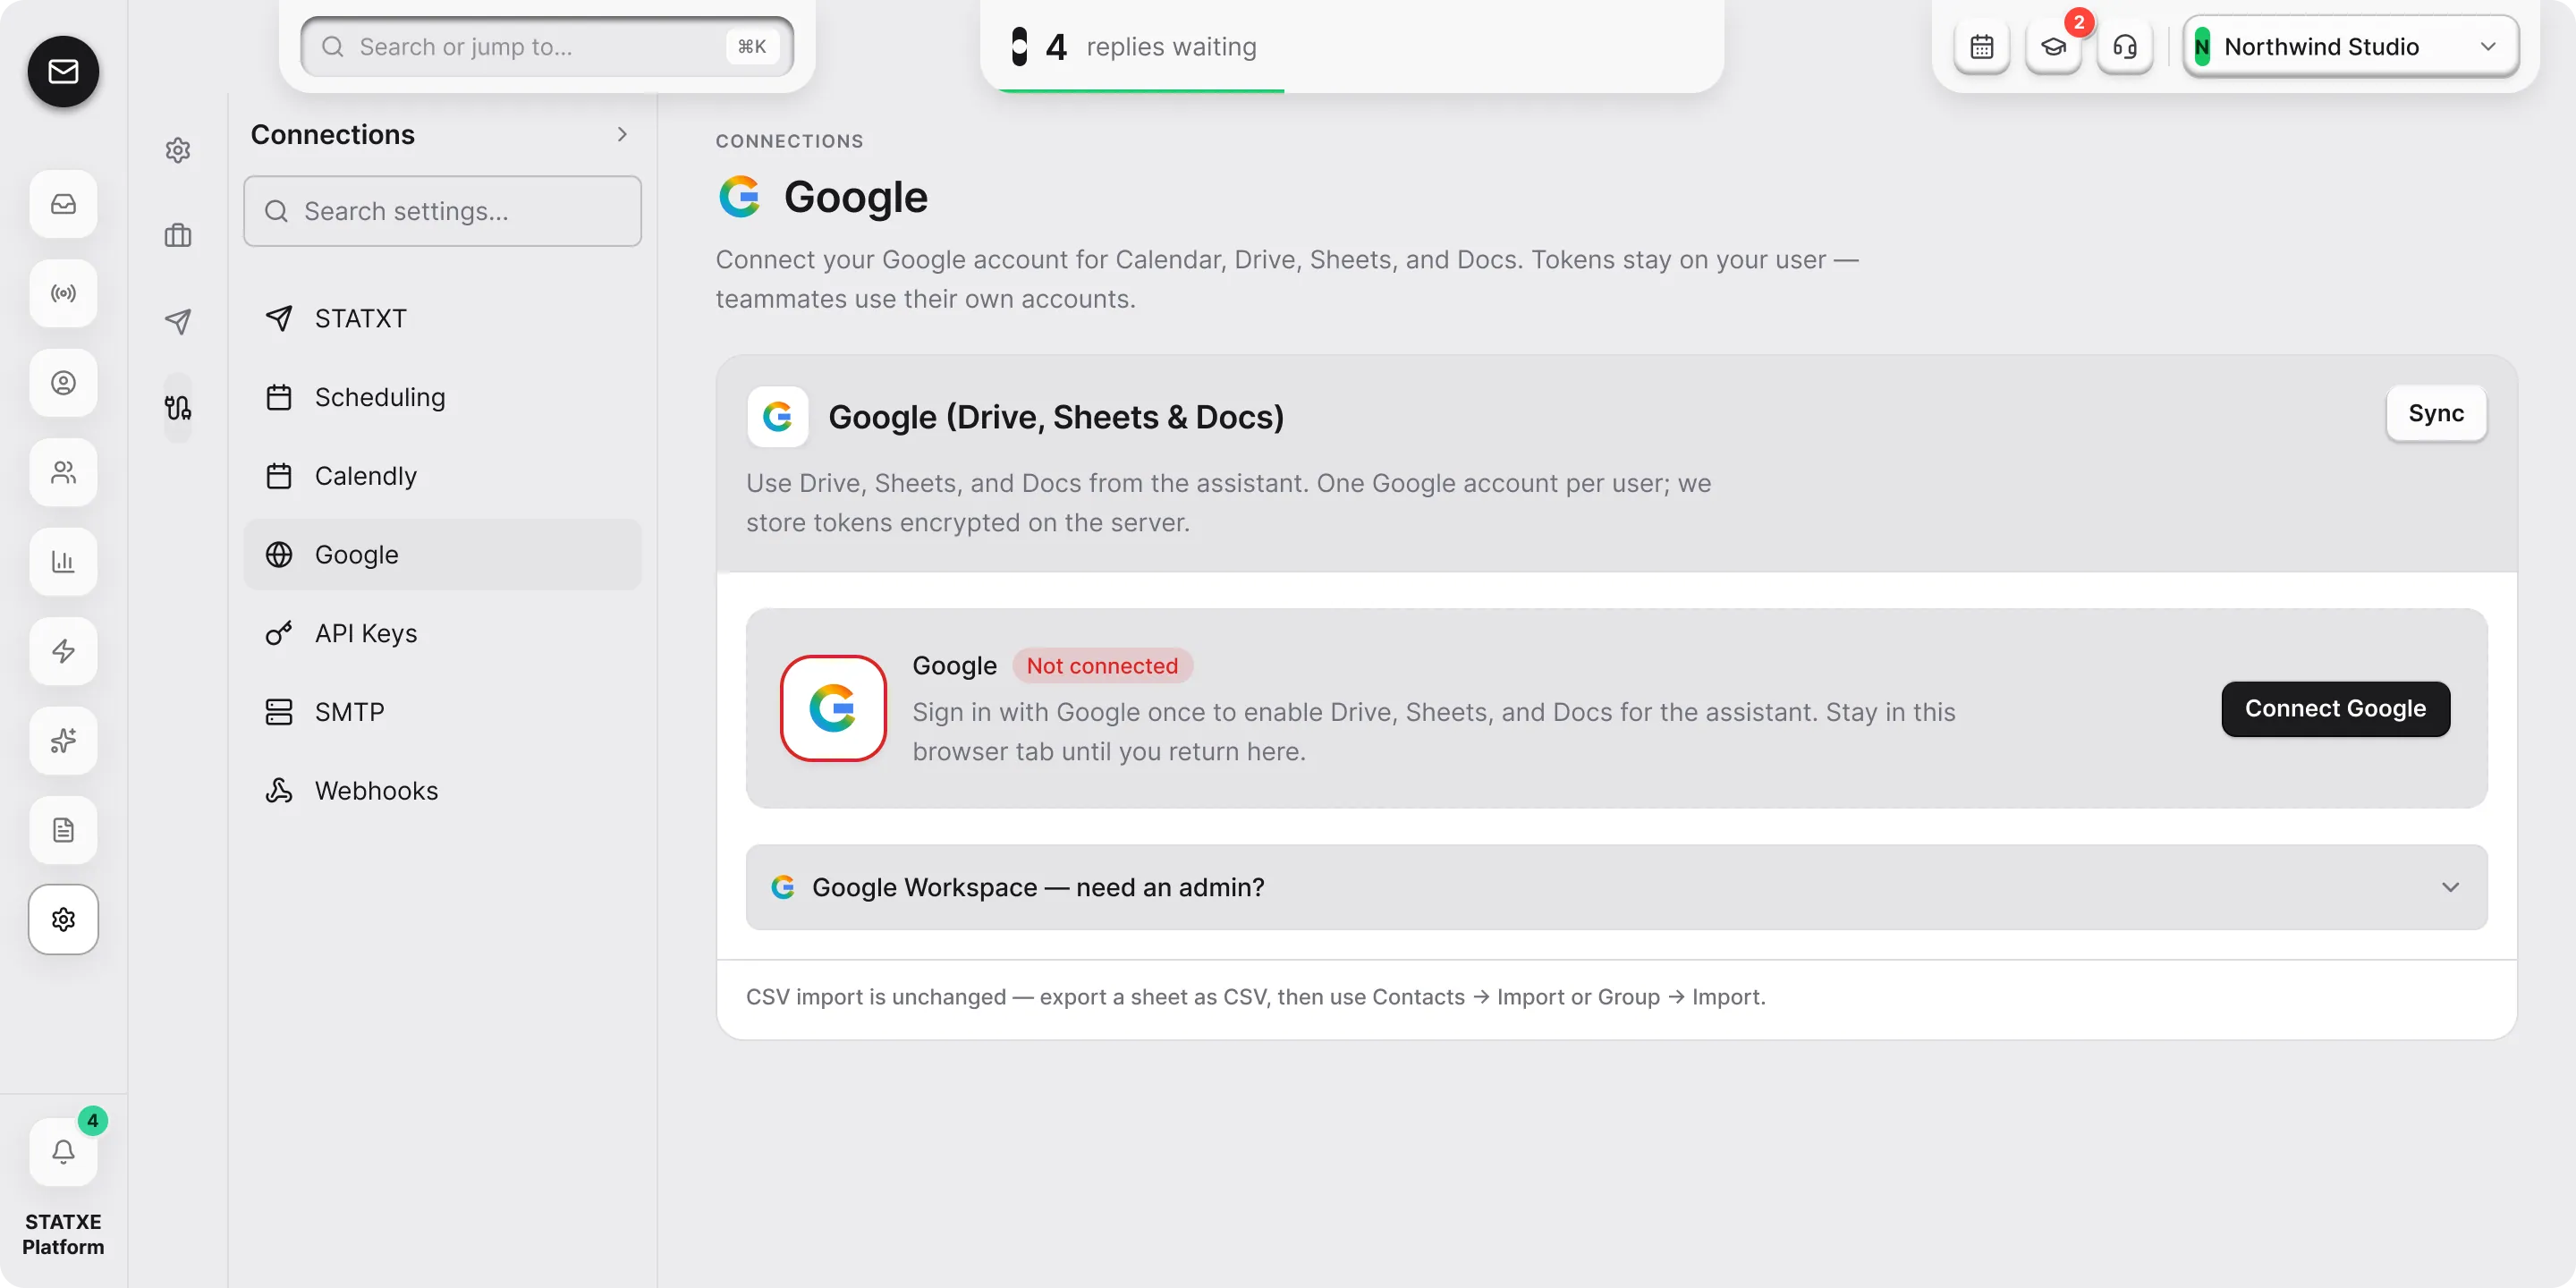
Task: Click the STATXE mail logo icon
Action: (x=63, y=71)
